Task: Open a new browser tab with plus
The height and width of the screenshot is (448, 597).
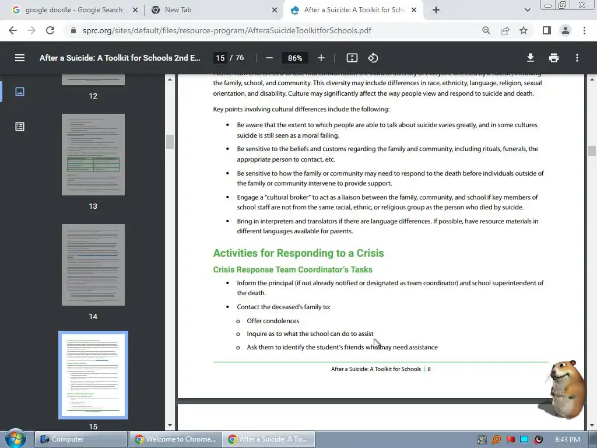Action: pyautogui.click(x=436, y=10)
